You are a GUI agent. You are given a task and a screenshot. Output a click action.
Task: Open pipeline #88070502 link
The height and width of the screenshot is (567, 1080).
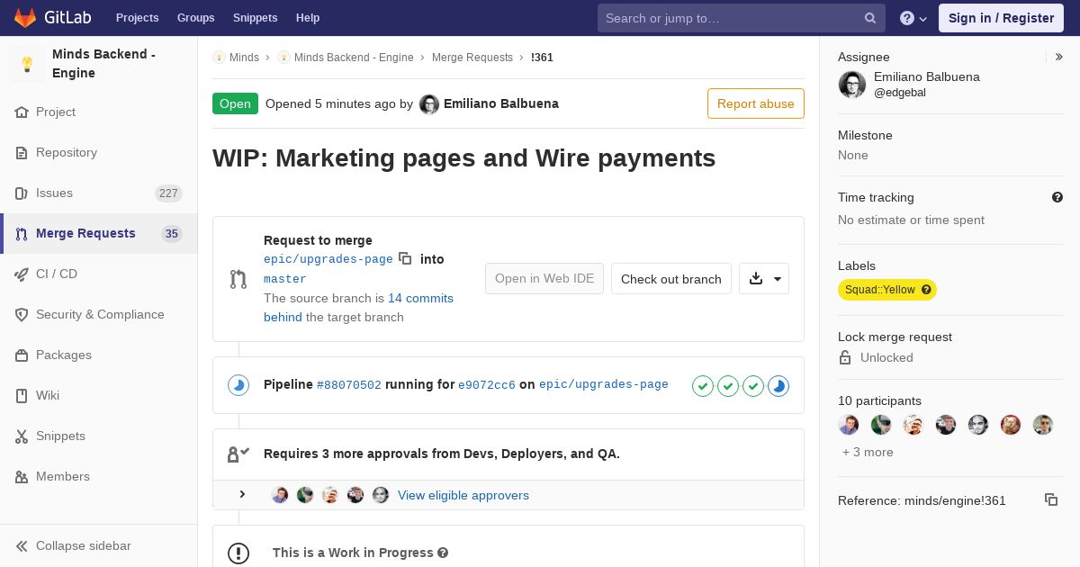coord(349,385)
